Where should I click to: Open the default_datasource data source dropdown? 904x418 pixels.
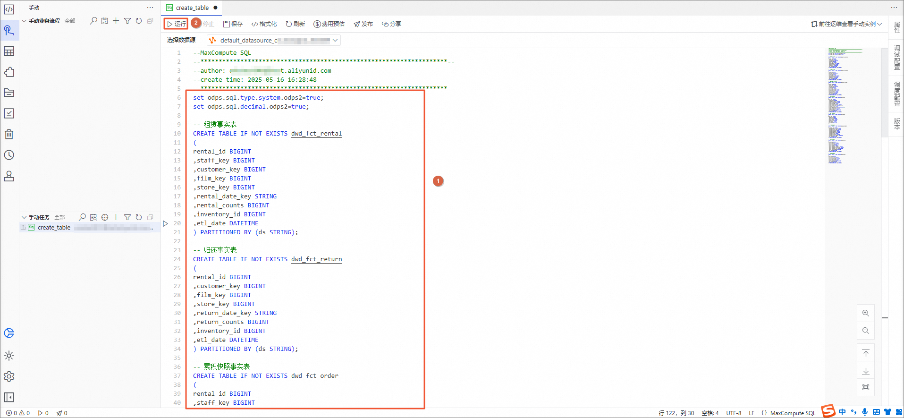274,40
